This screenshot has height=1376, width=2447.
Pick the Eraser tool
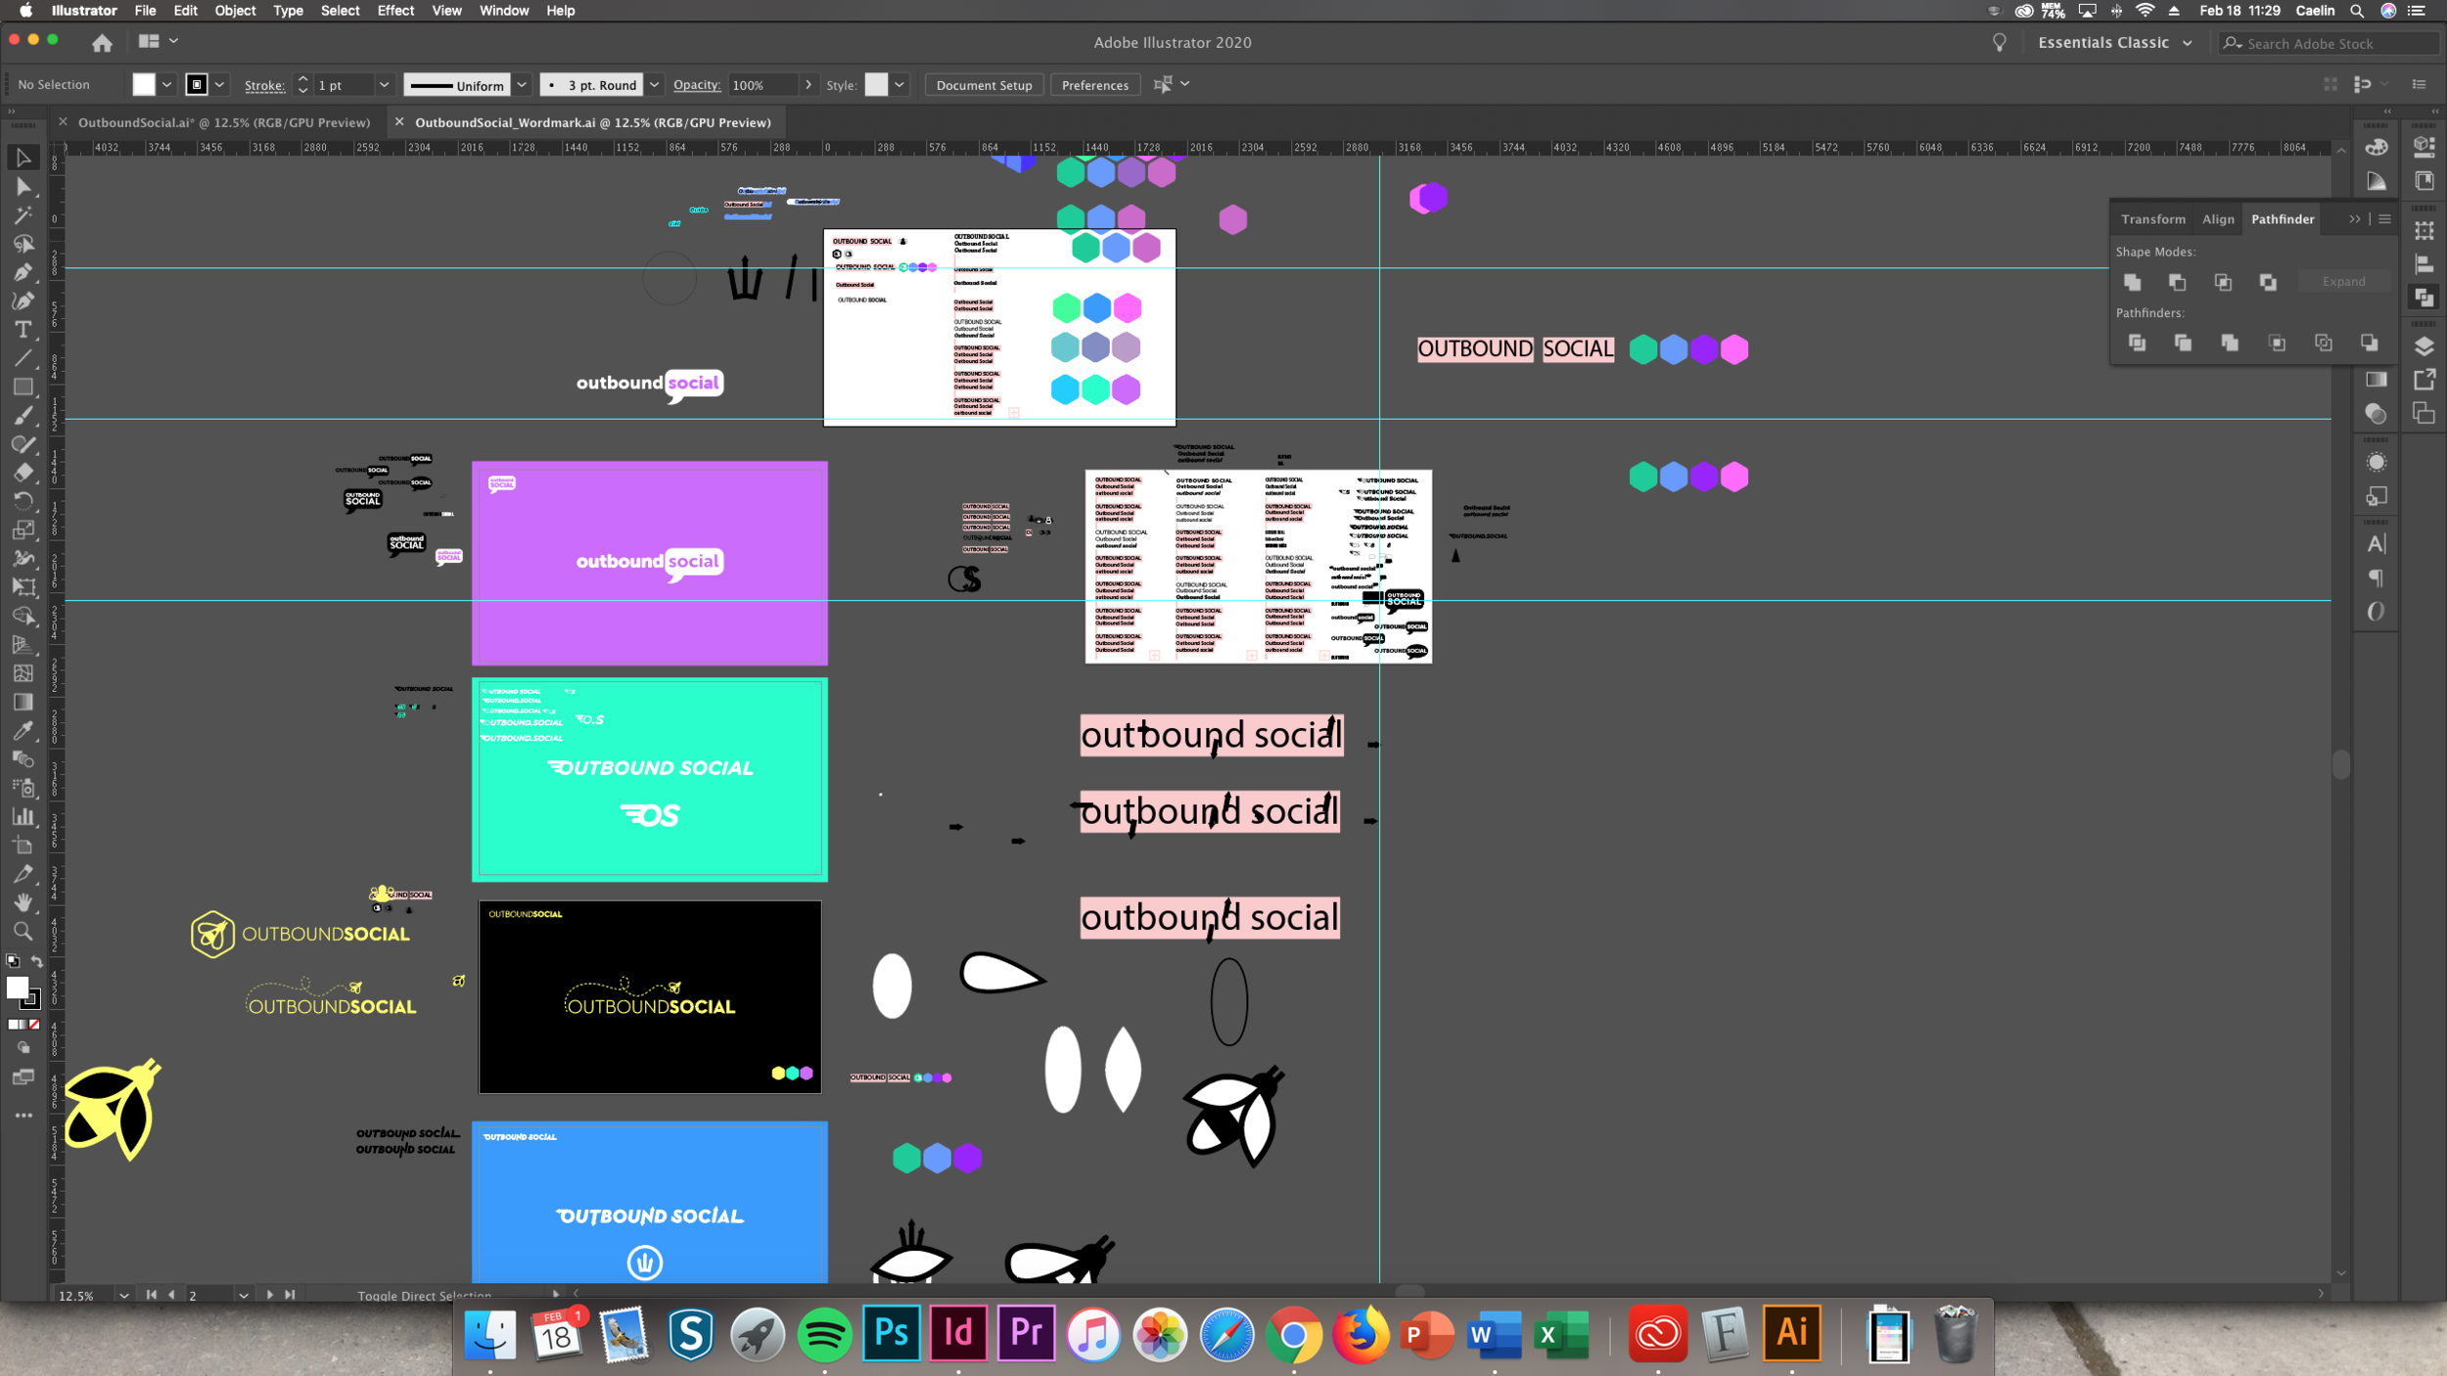click(23, 473)
